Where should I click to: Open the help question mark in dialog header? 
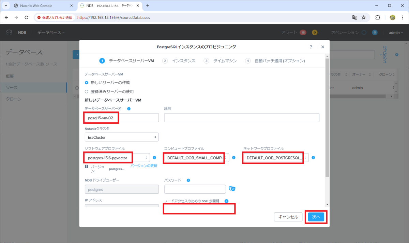311,47
